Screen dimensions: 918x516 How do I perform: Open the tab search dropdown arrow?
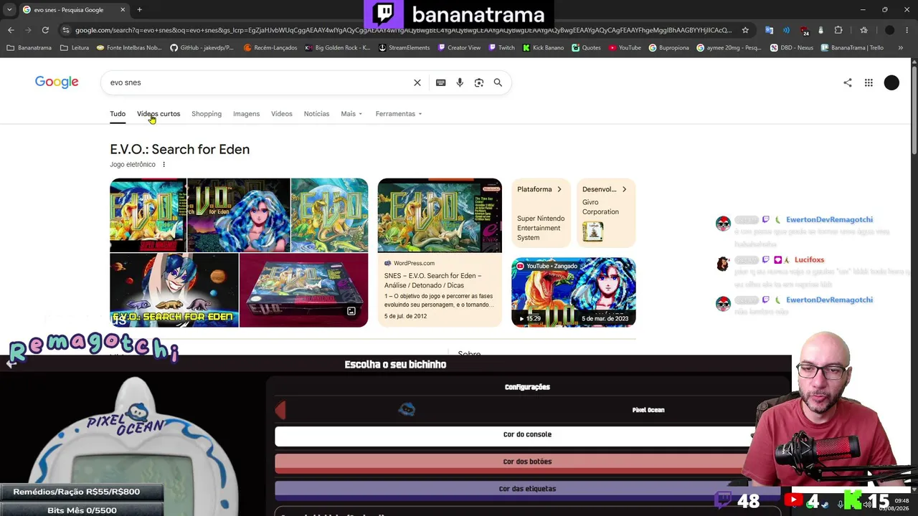pos(9,10)
